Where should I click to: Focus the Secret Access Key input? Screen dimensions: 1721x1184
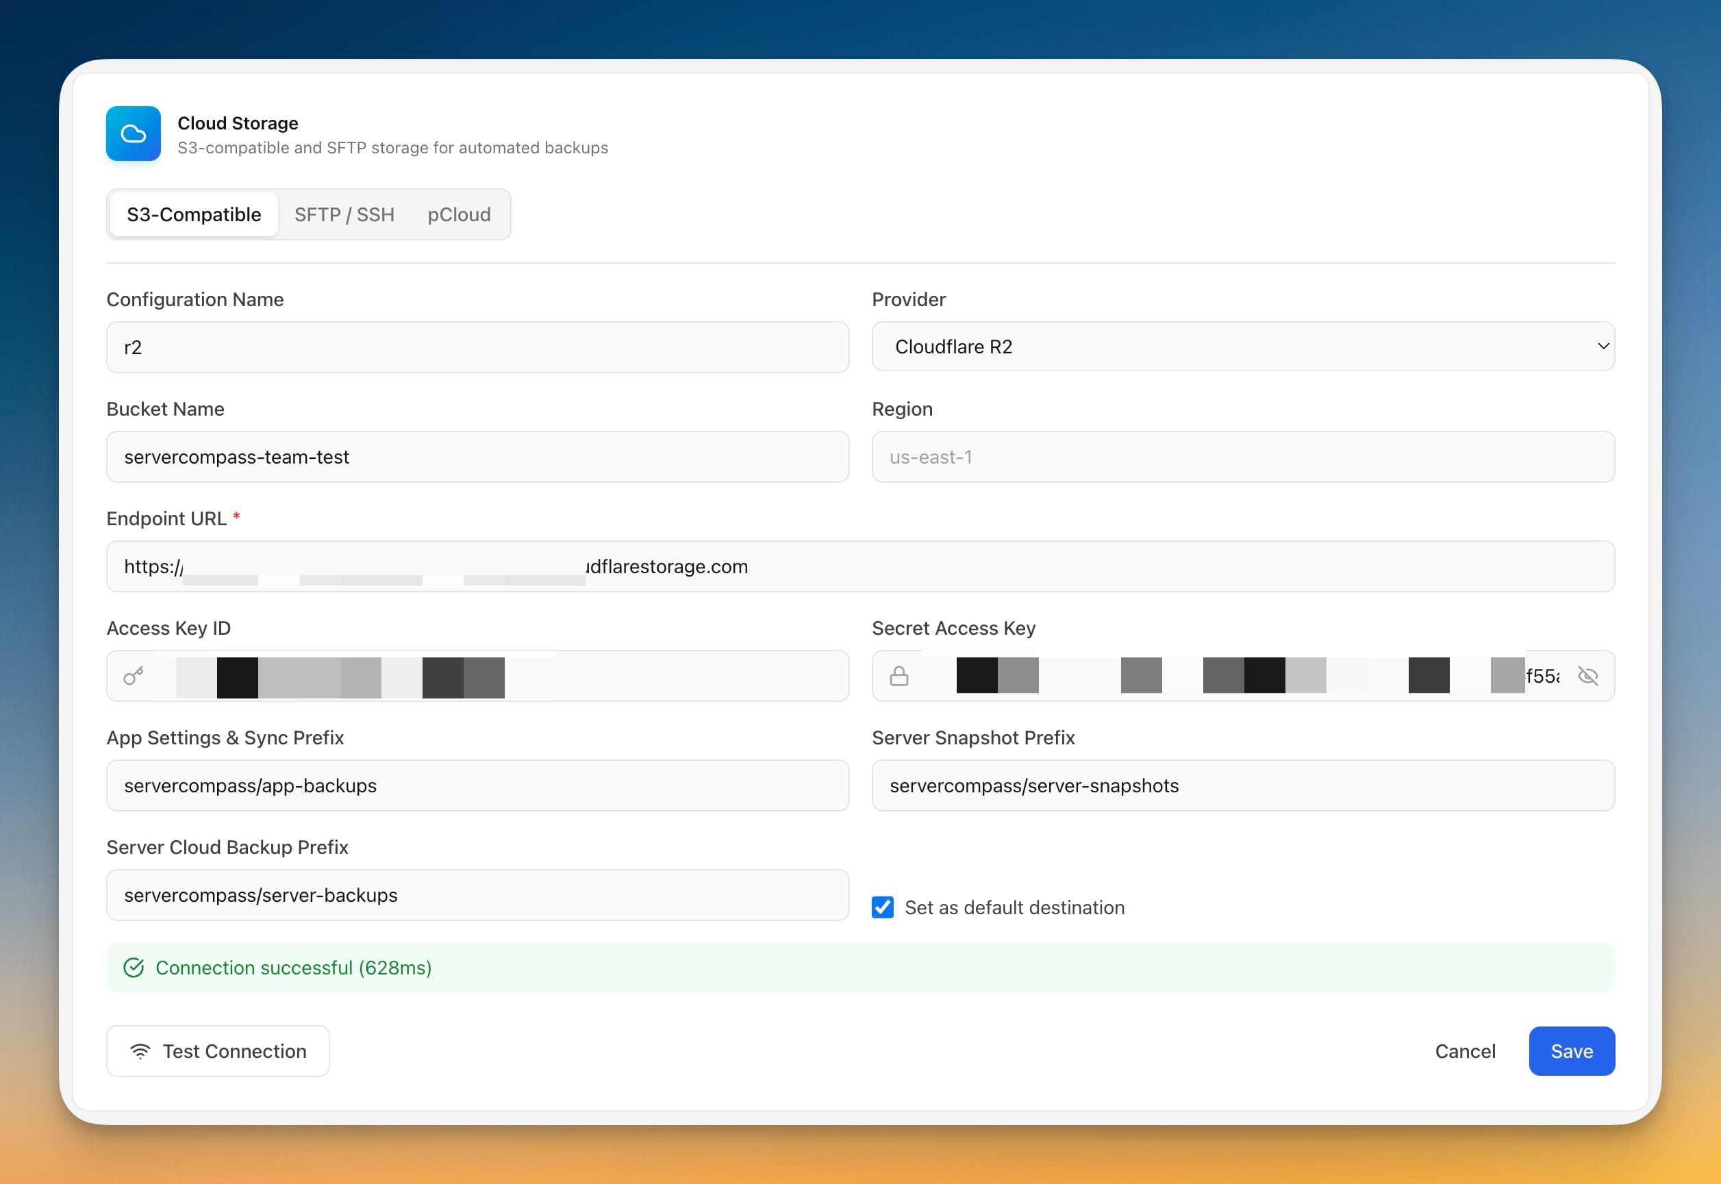click(1243, 676)
